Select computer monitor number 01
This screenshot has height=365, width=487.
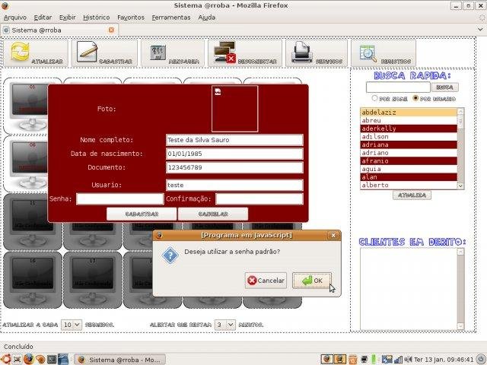(x=29, y=106)
